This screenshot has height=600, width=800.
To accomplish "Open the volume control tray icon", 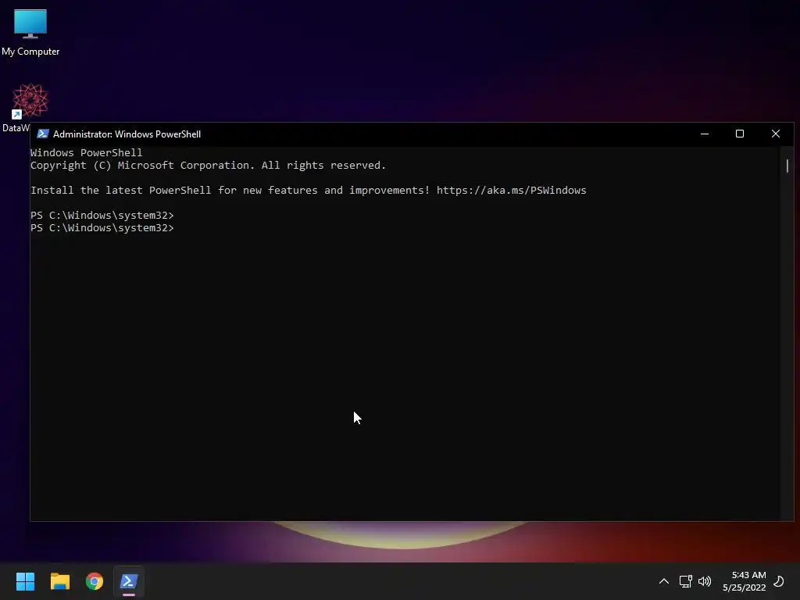I will [x=705, y=581].
